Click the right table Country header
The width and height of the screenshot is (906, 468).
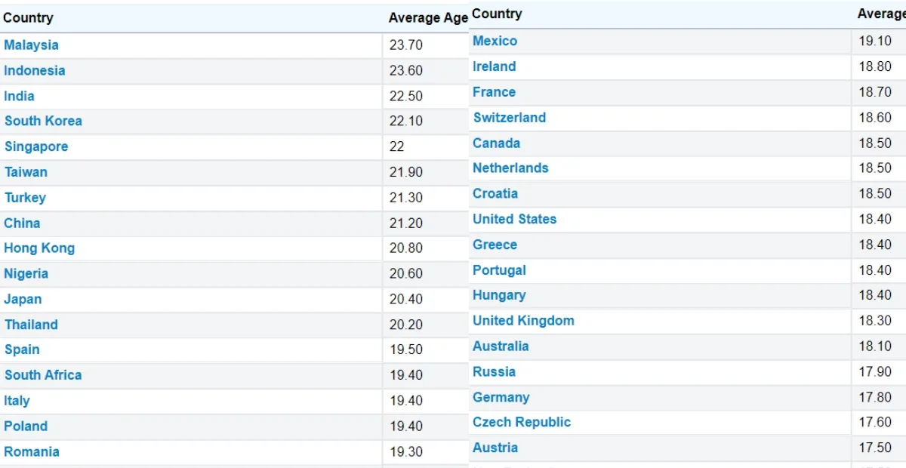[x=497, y=14]
